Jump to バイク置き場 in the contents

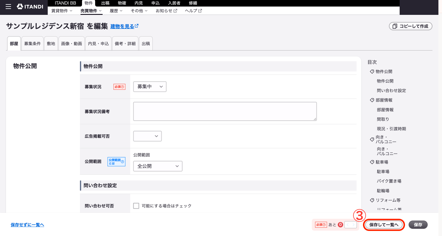[389, 181]
